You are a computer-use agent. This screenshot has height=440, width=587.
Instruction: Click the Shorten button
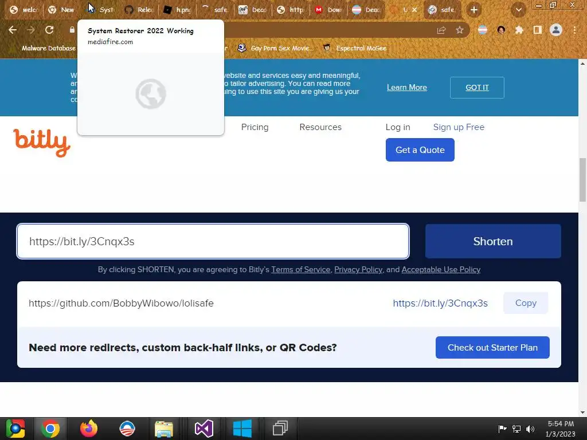[x=493, y=241]
